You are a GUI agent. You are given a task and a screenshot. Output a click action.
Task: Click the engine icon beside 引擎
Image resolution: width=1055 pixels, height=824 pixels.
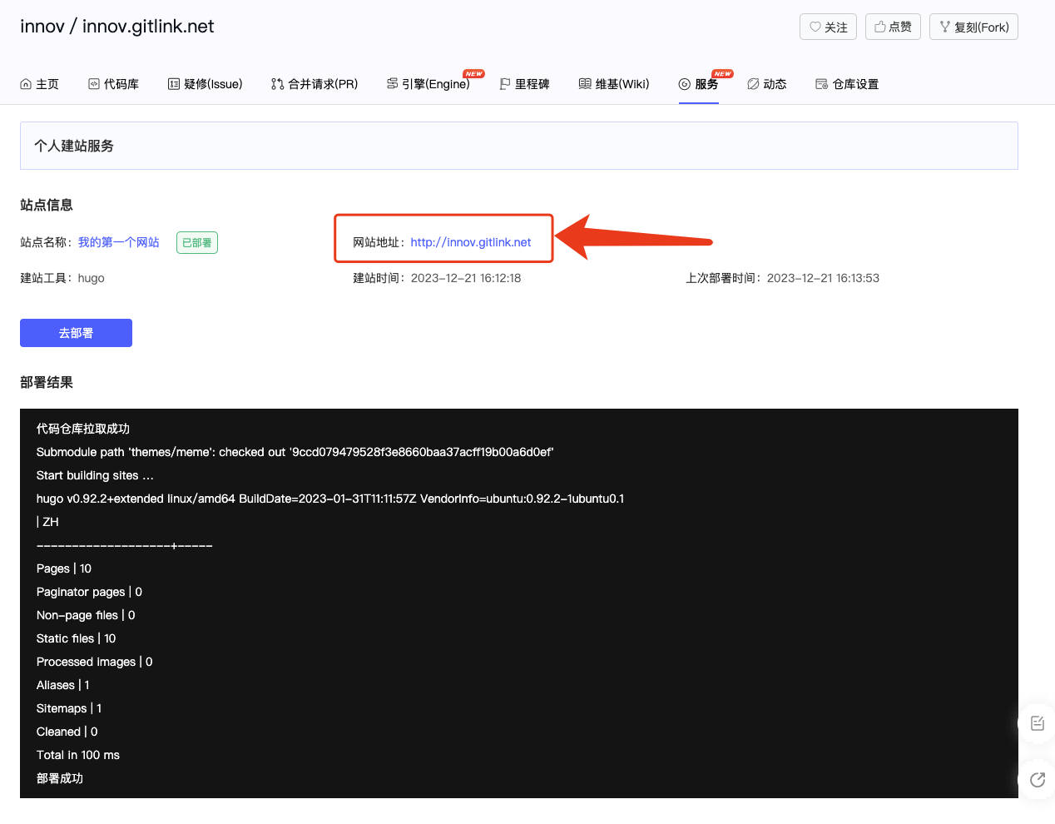coord(392,84)
